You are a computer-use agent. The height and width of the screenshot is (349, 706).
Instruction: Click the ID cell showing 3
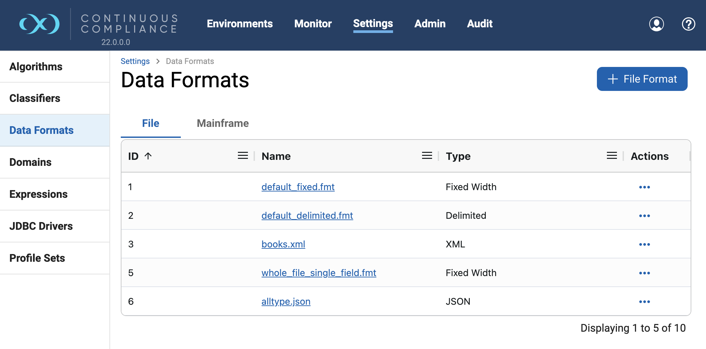(131, 244)
